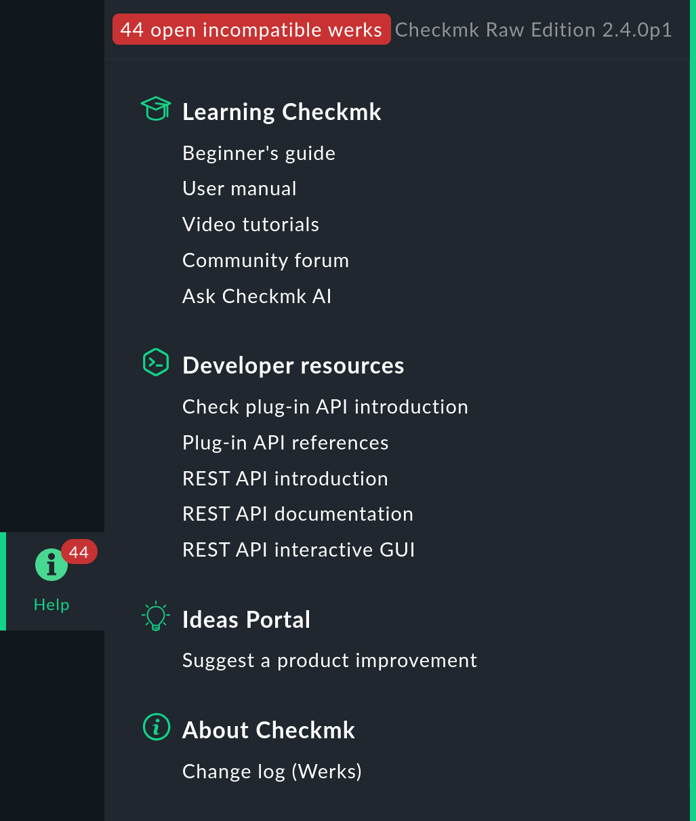
Task: Select Plug-in API references
Action: click(285, 443)
